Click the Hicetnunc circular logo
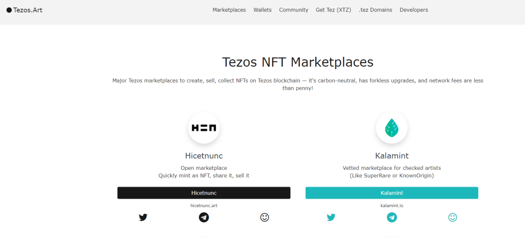This screenshot has height=238, width=525. coord(204,128)
